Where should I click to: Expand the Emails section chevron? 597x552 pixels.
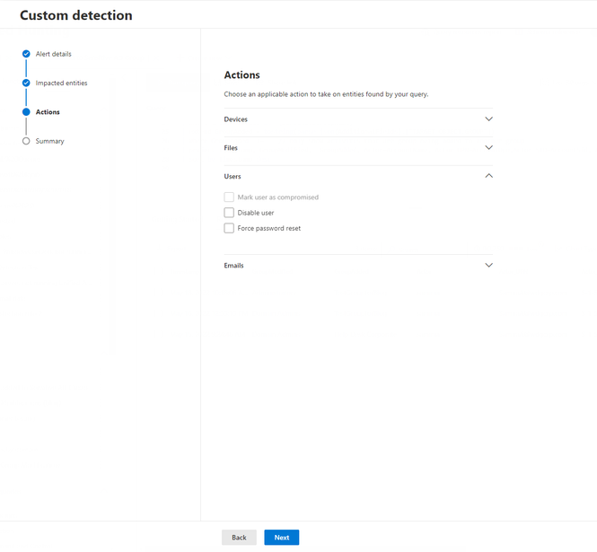[x=488, y=265]
